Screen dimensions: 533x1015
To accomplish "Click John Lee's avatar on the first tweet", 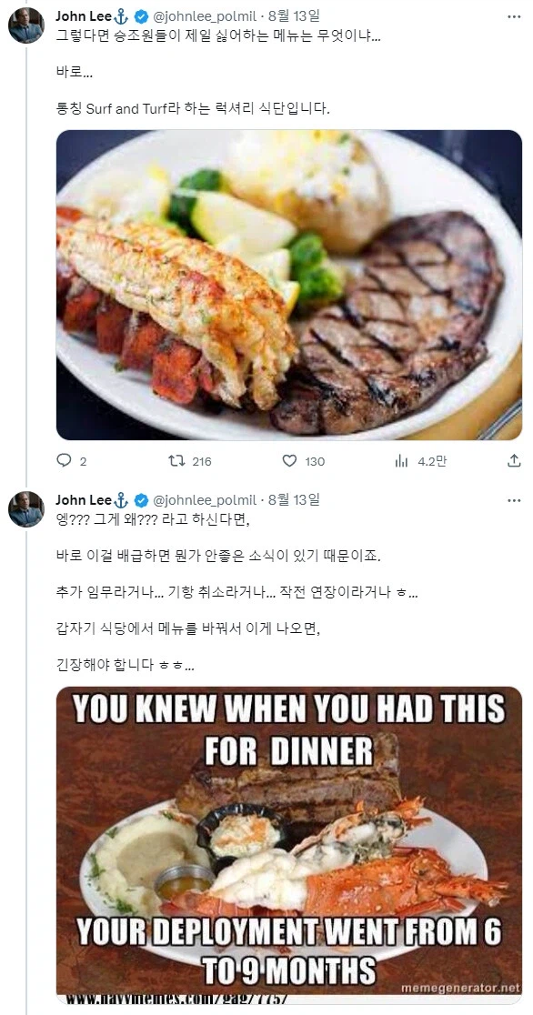I will click(26, 23).
